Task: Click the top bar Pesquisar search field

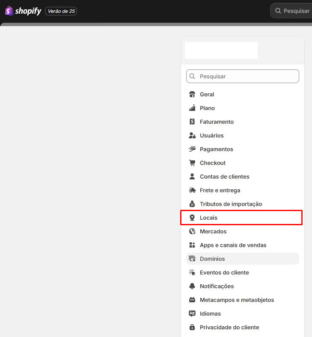Action: 291,11
